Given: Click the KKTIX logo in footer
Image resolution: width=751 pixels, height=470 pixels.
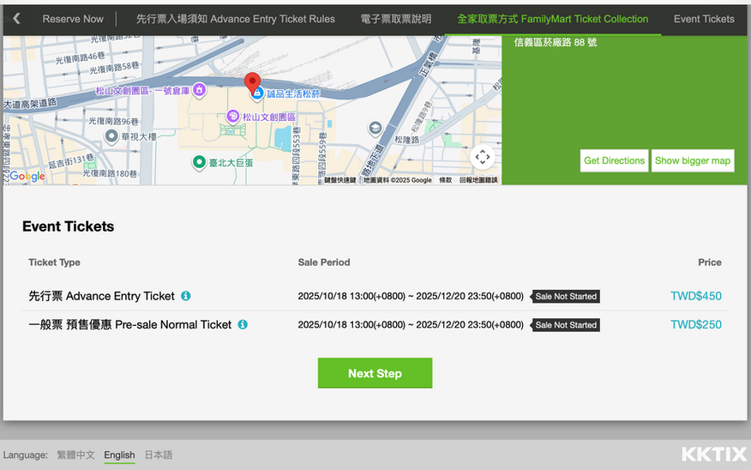Looking at the screenshot, I should coord(713,455).
